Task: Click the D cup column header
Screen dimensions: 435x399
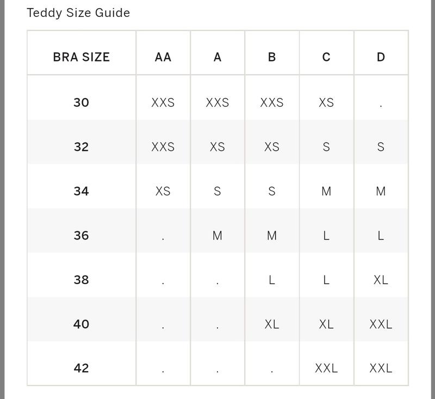Action: coord(381,57)
